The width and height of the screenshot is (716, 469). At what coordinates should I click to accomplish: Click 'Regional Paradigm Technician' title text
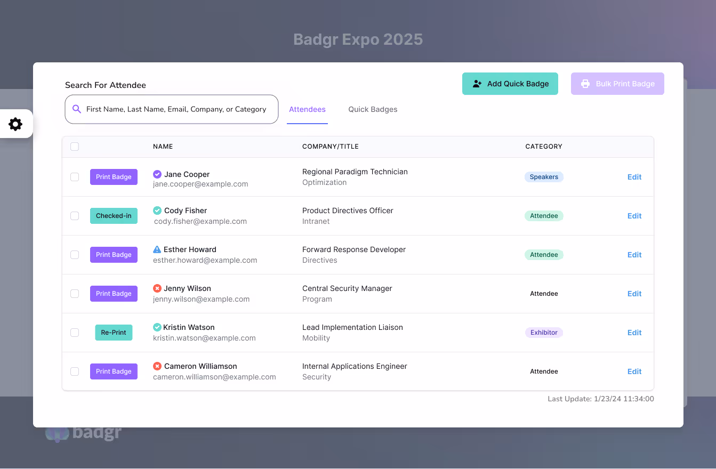pos(355,172)
